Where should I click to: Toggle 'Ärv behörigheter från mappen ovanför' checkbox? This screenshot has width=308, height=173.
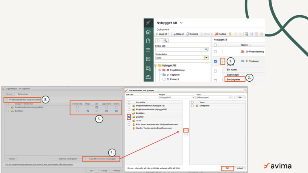pyautogui.click(x=7, y=100)
